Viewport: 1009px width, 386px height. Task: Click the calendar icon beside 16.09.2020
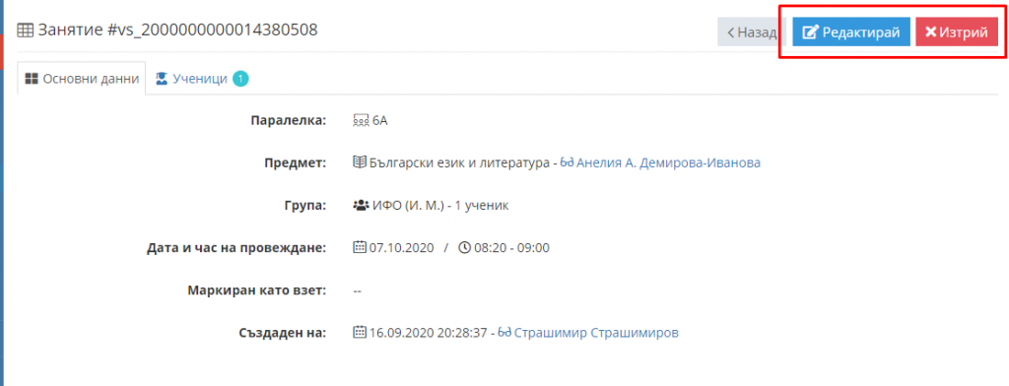coord(360,333)
